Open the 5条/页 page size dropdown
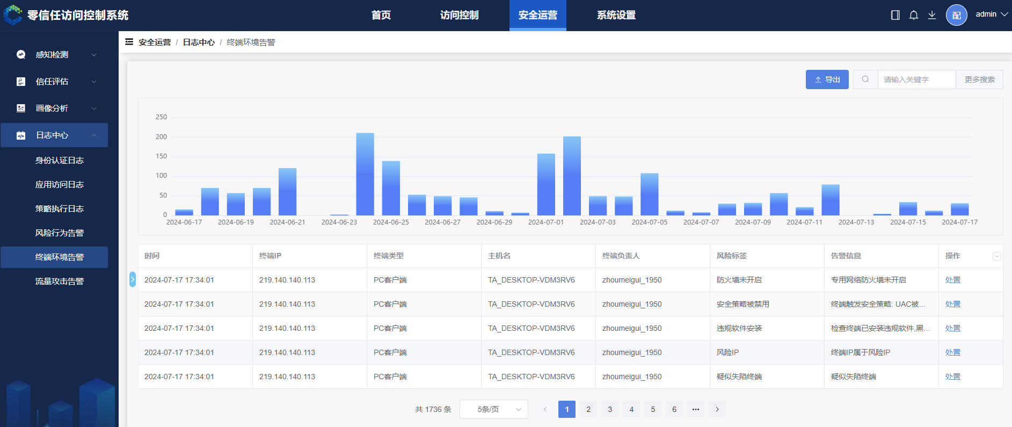The image size is (1012, 427). click(493, 409)
